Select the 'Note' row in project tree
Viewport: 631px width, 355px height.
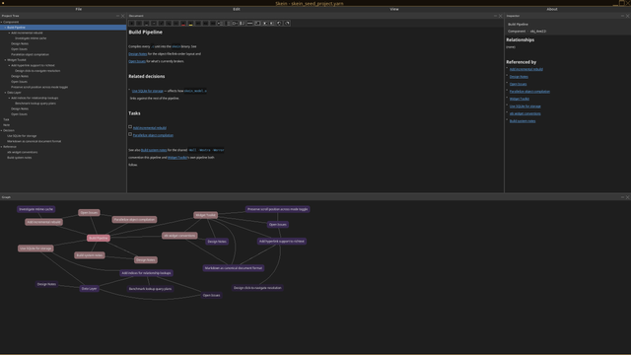click(x=63, y=125)
